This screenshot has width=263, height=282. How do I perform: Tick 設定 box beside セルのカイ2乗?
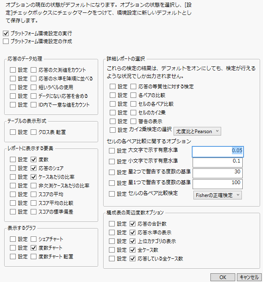(x=113, y=112)
